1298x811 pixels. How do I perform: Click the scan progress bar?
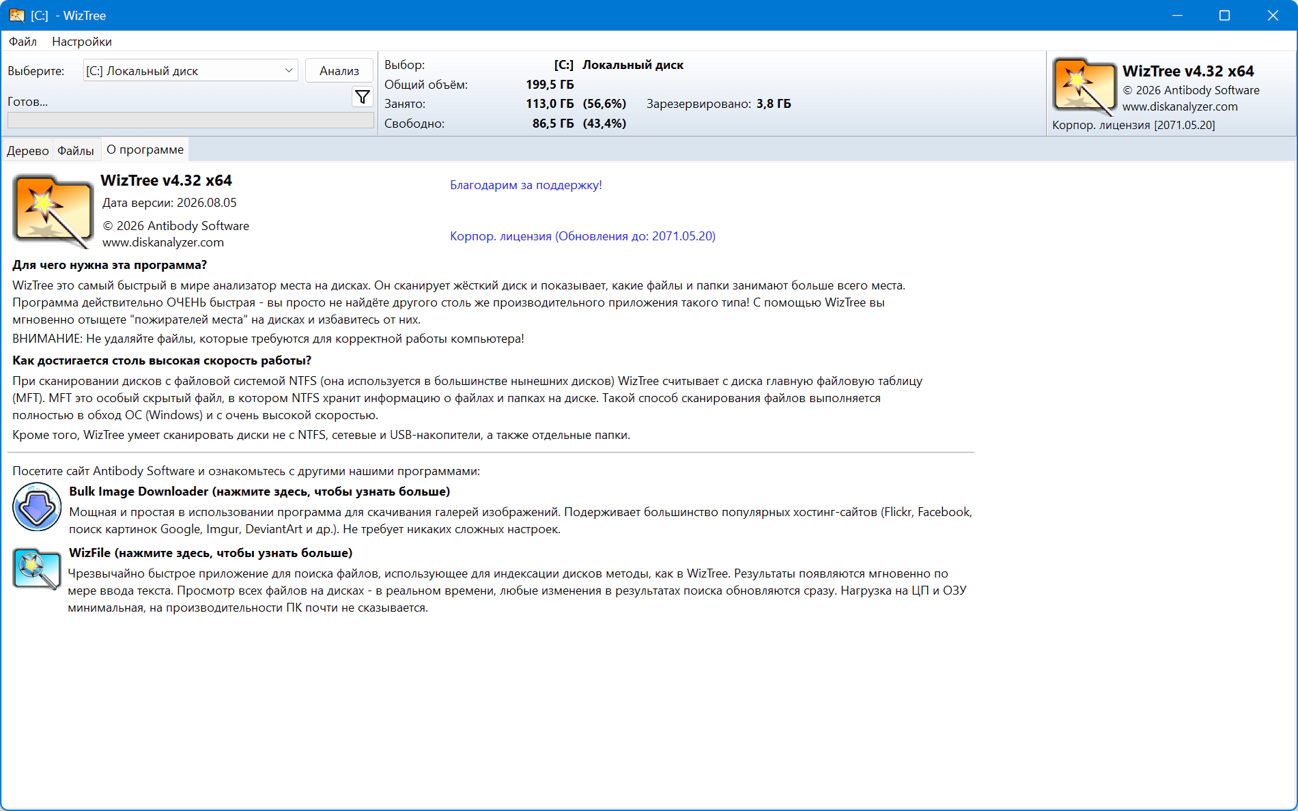click(191, 120)
